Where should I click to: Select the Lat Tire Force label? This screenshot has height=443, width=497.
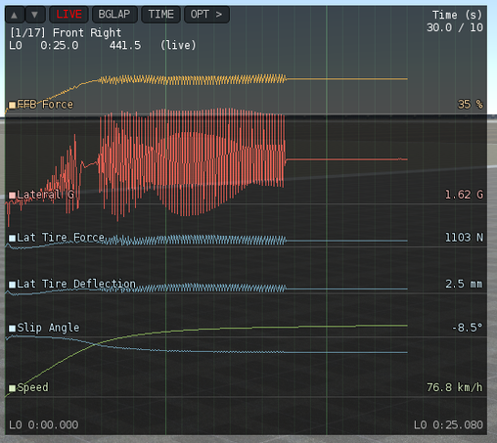click(x=61, y=238)
